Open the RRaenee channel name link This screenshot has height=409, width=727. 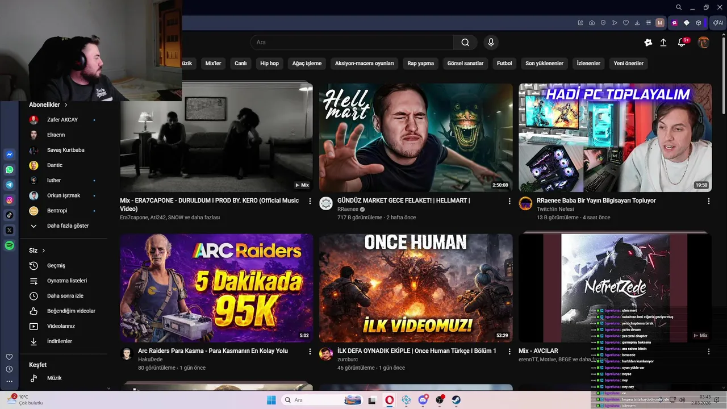pos(348,210)
